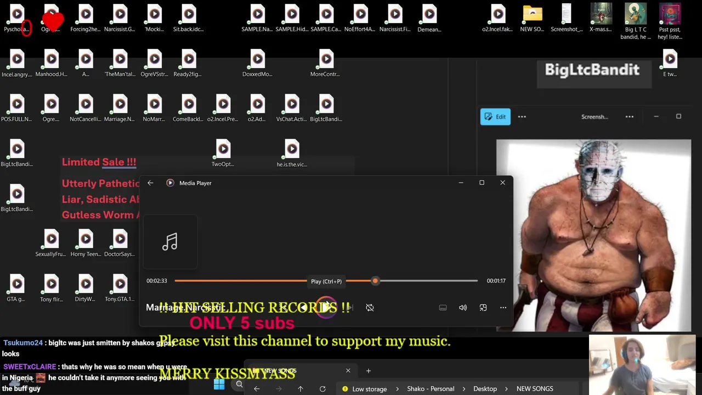
Task: Select the DoctorSays... audio file
Action: [x=120, y=243]
